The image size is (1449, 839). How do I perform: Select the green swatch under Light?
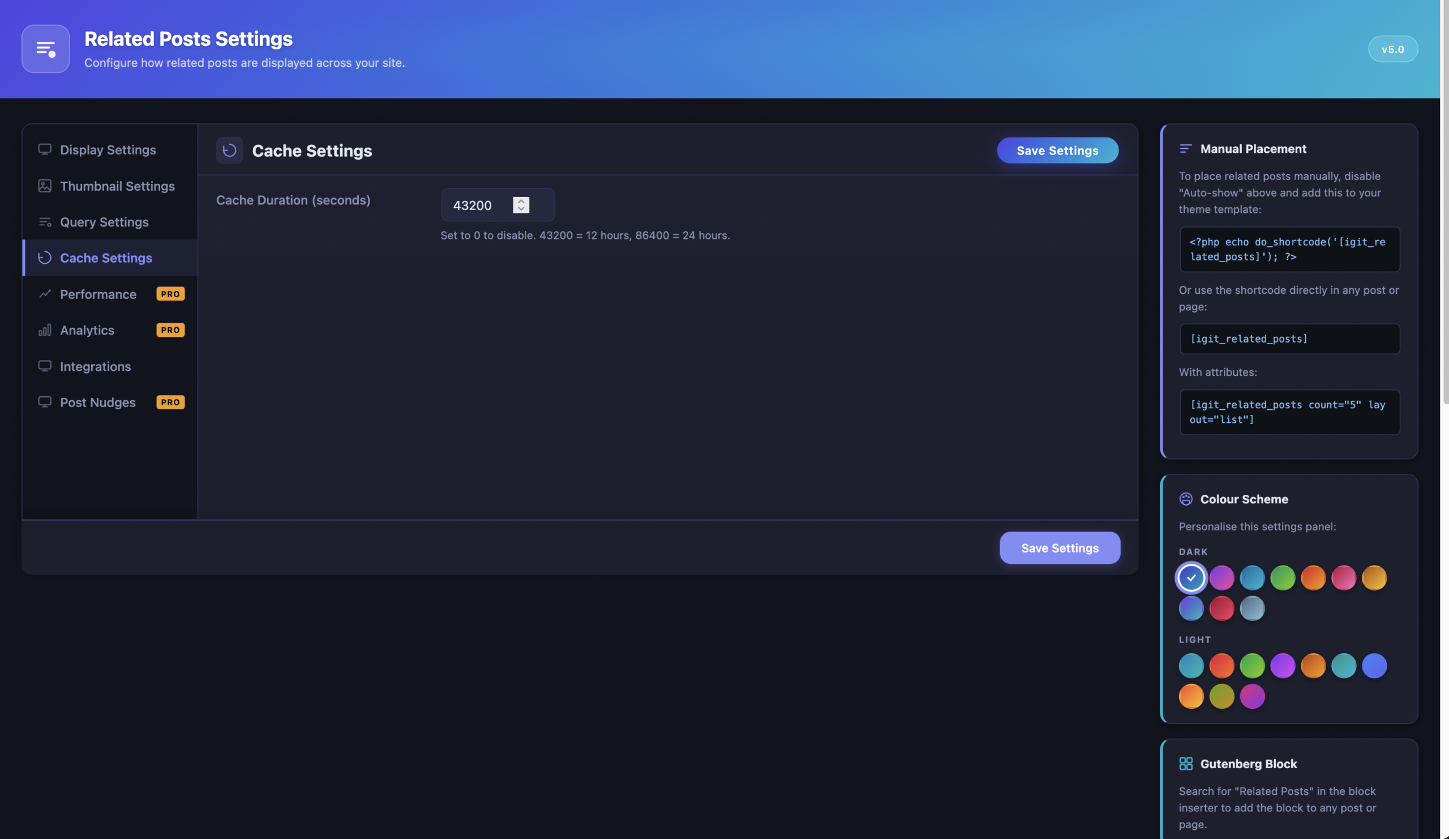[x=1253, y=665]
